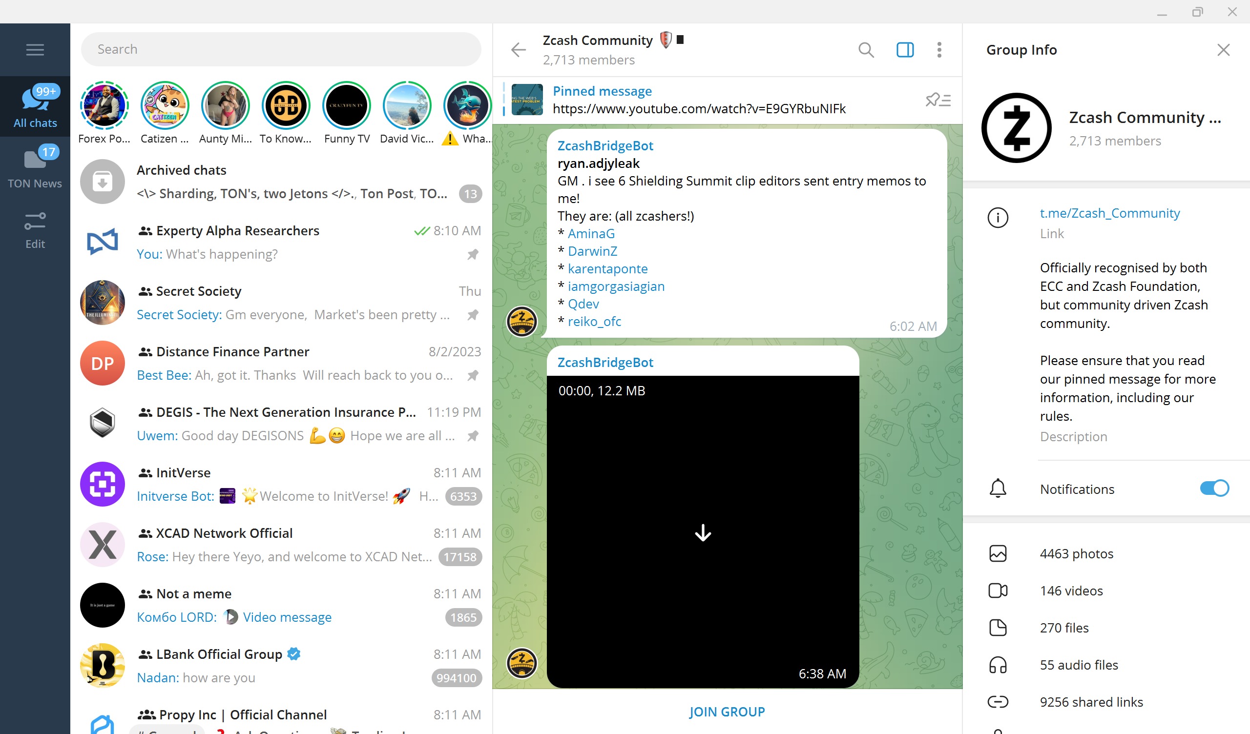Click in the Search field

pos(280,49)
